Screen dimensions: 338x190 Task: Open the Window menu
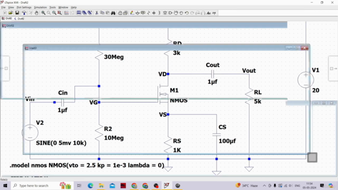coord(63,7)
